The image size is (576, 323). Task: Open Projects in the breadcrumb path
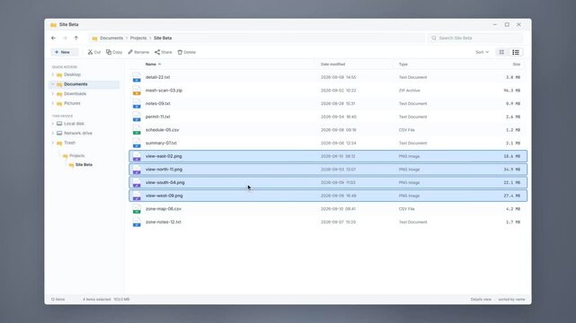coord(138,38)
